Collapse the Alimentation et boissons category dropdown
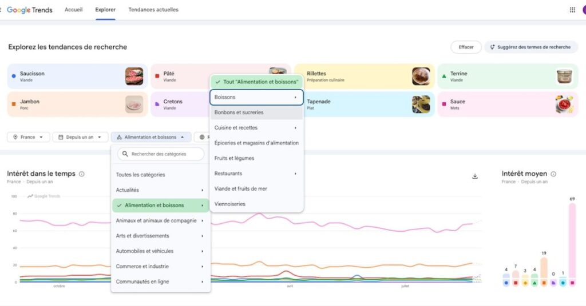Viewport: 586px width, 306px height. pyautogui.click(x=151, y=137)
